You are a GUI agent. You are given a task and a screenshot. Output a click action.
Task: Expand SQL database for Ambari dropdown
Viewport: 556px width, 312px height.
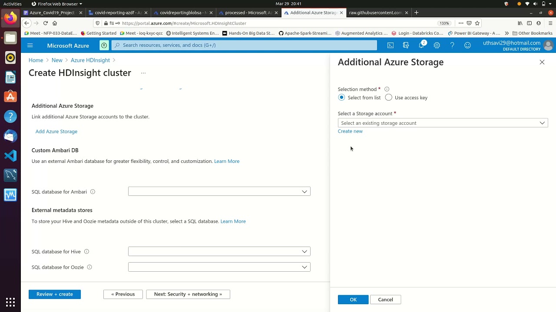pos(219,192)
